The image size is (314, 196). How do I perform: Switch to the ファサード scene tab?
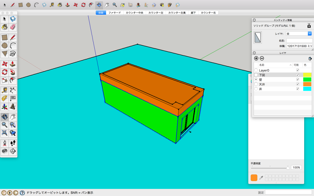click(114, 13)
